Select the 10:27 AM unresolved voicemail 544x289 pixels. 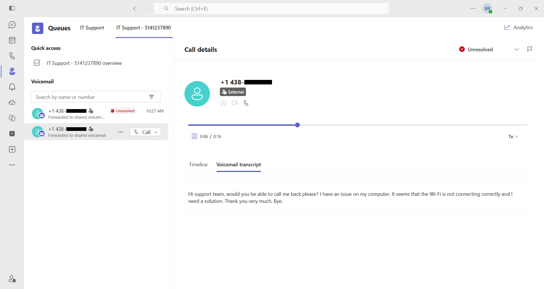coord(96,114)
